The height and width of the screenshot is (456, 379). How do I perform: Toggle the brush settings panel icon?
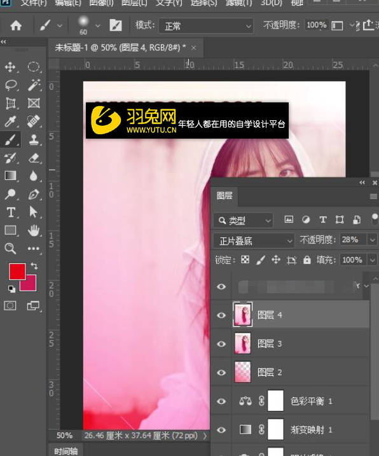(116, 25)
